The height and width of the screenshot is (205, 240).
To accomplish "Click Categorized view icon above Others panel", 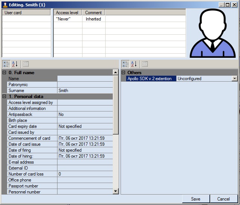I will pyautogui.click(x=125, y=64).
